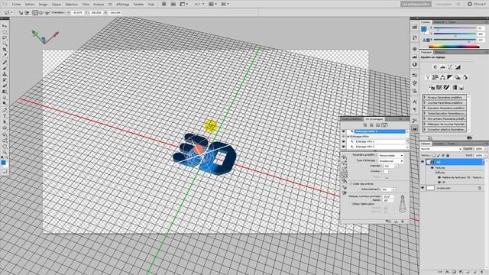Select the Eraser tool
The width and height of the screenshot is (489, 275).
pyautogui.click(x=5, y=86)
